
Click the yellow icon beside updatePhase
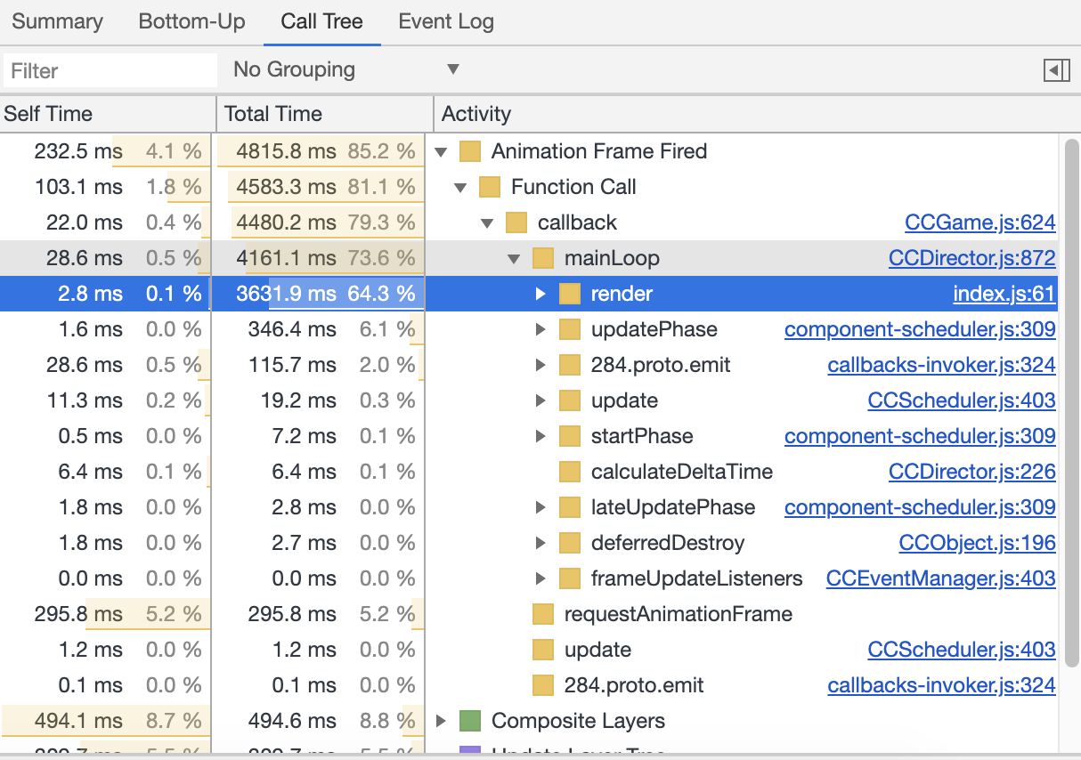click(x=570, y=329)
